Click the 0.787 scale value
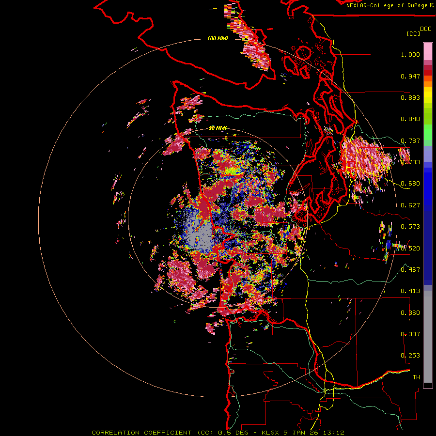This screenshot has width=436, height=436. point(410,140)
